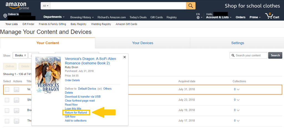284x129 pixels.
Task: Click the Collections column header
Action: click(239, 81)
